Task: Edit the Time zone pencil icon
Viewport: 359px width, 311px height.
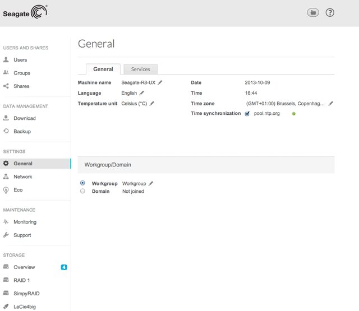Action: point(330,103)
